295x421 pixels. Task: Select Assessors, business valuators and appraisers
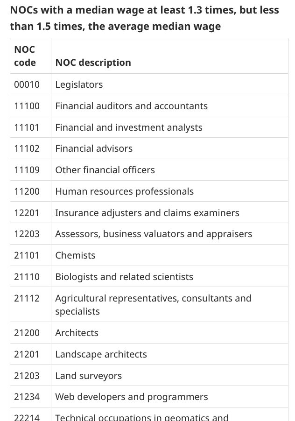154,234
